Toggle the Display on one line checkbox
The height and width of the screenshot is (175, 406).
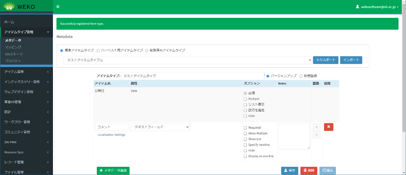(245, 156)
